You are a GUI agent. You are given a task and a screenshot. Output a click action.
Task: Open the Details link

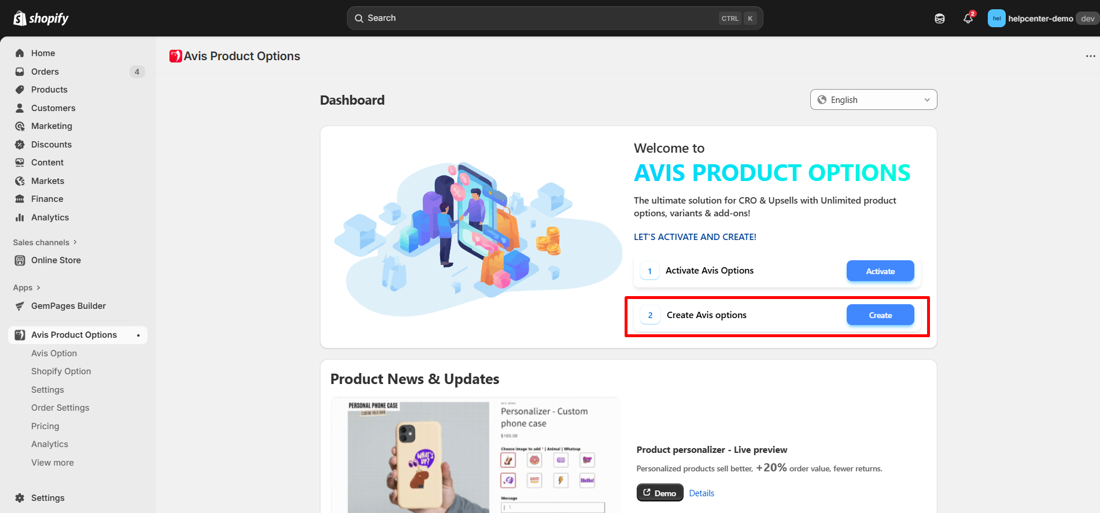tap(702, 493)
